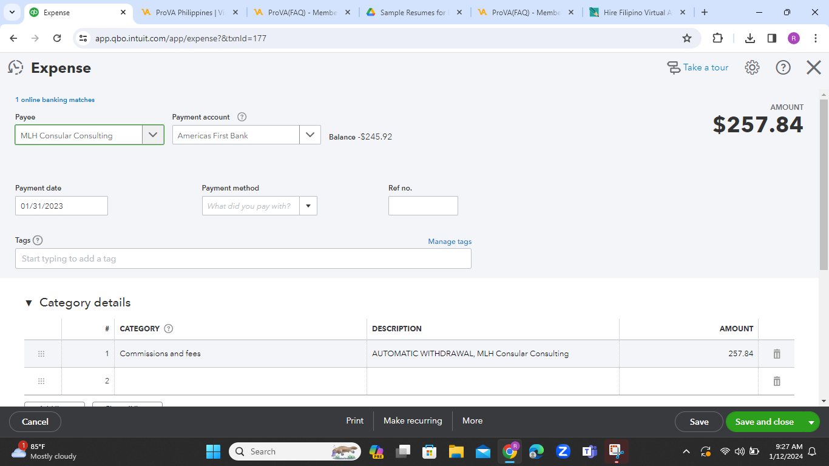
Task: Click the Tags input field
Action: (243, 258)
